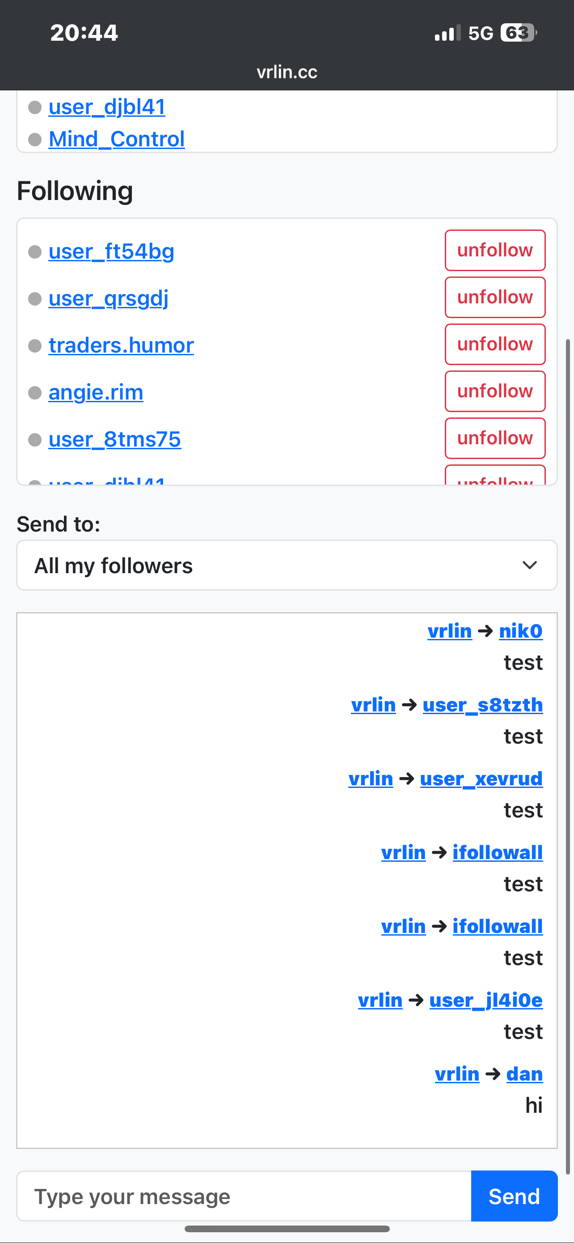The height and width of the screenshot is (1243, 574).
Task: Open user_xevrud link in message log
Action: pyautogui.click(x=481, y=779)
